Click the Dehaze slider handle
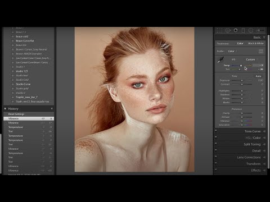 242,117
